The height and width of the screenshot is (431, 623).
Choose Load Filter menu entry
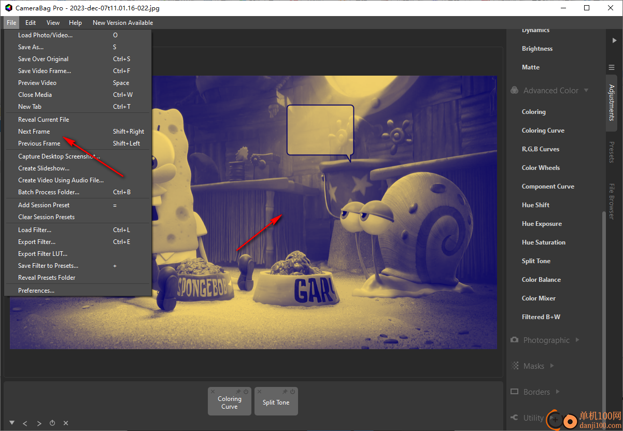click(78, 230)
